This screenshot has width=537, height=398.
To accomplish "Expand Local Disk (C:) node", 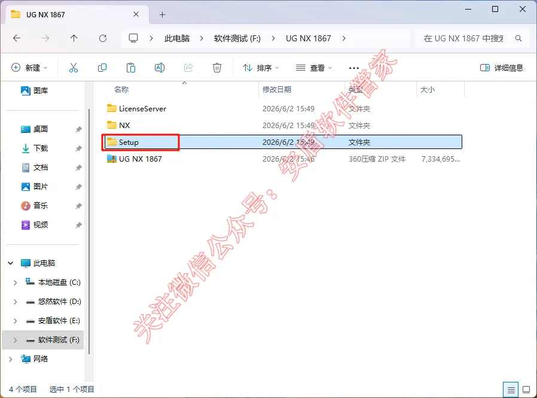I will coord(15,282).
